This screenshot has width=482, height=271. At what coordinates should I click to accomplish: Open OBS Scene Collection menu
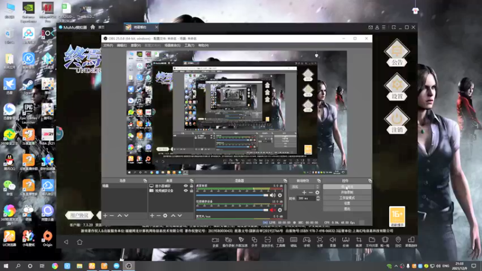[172, 46]
